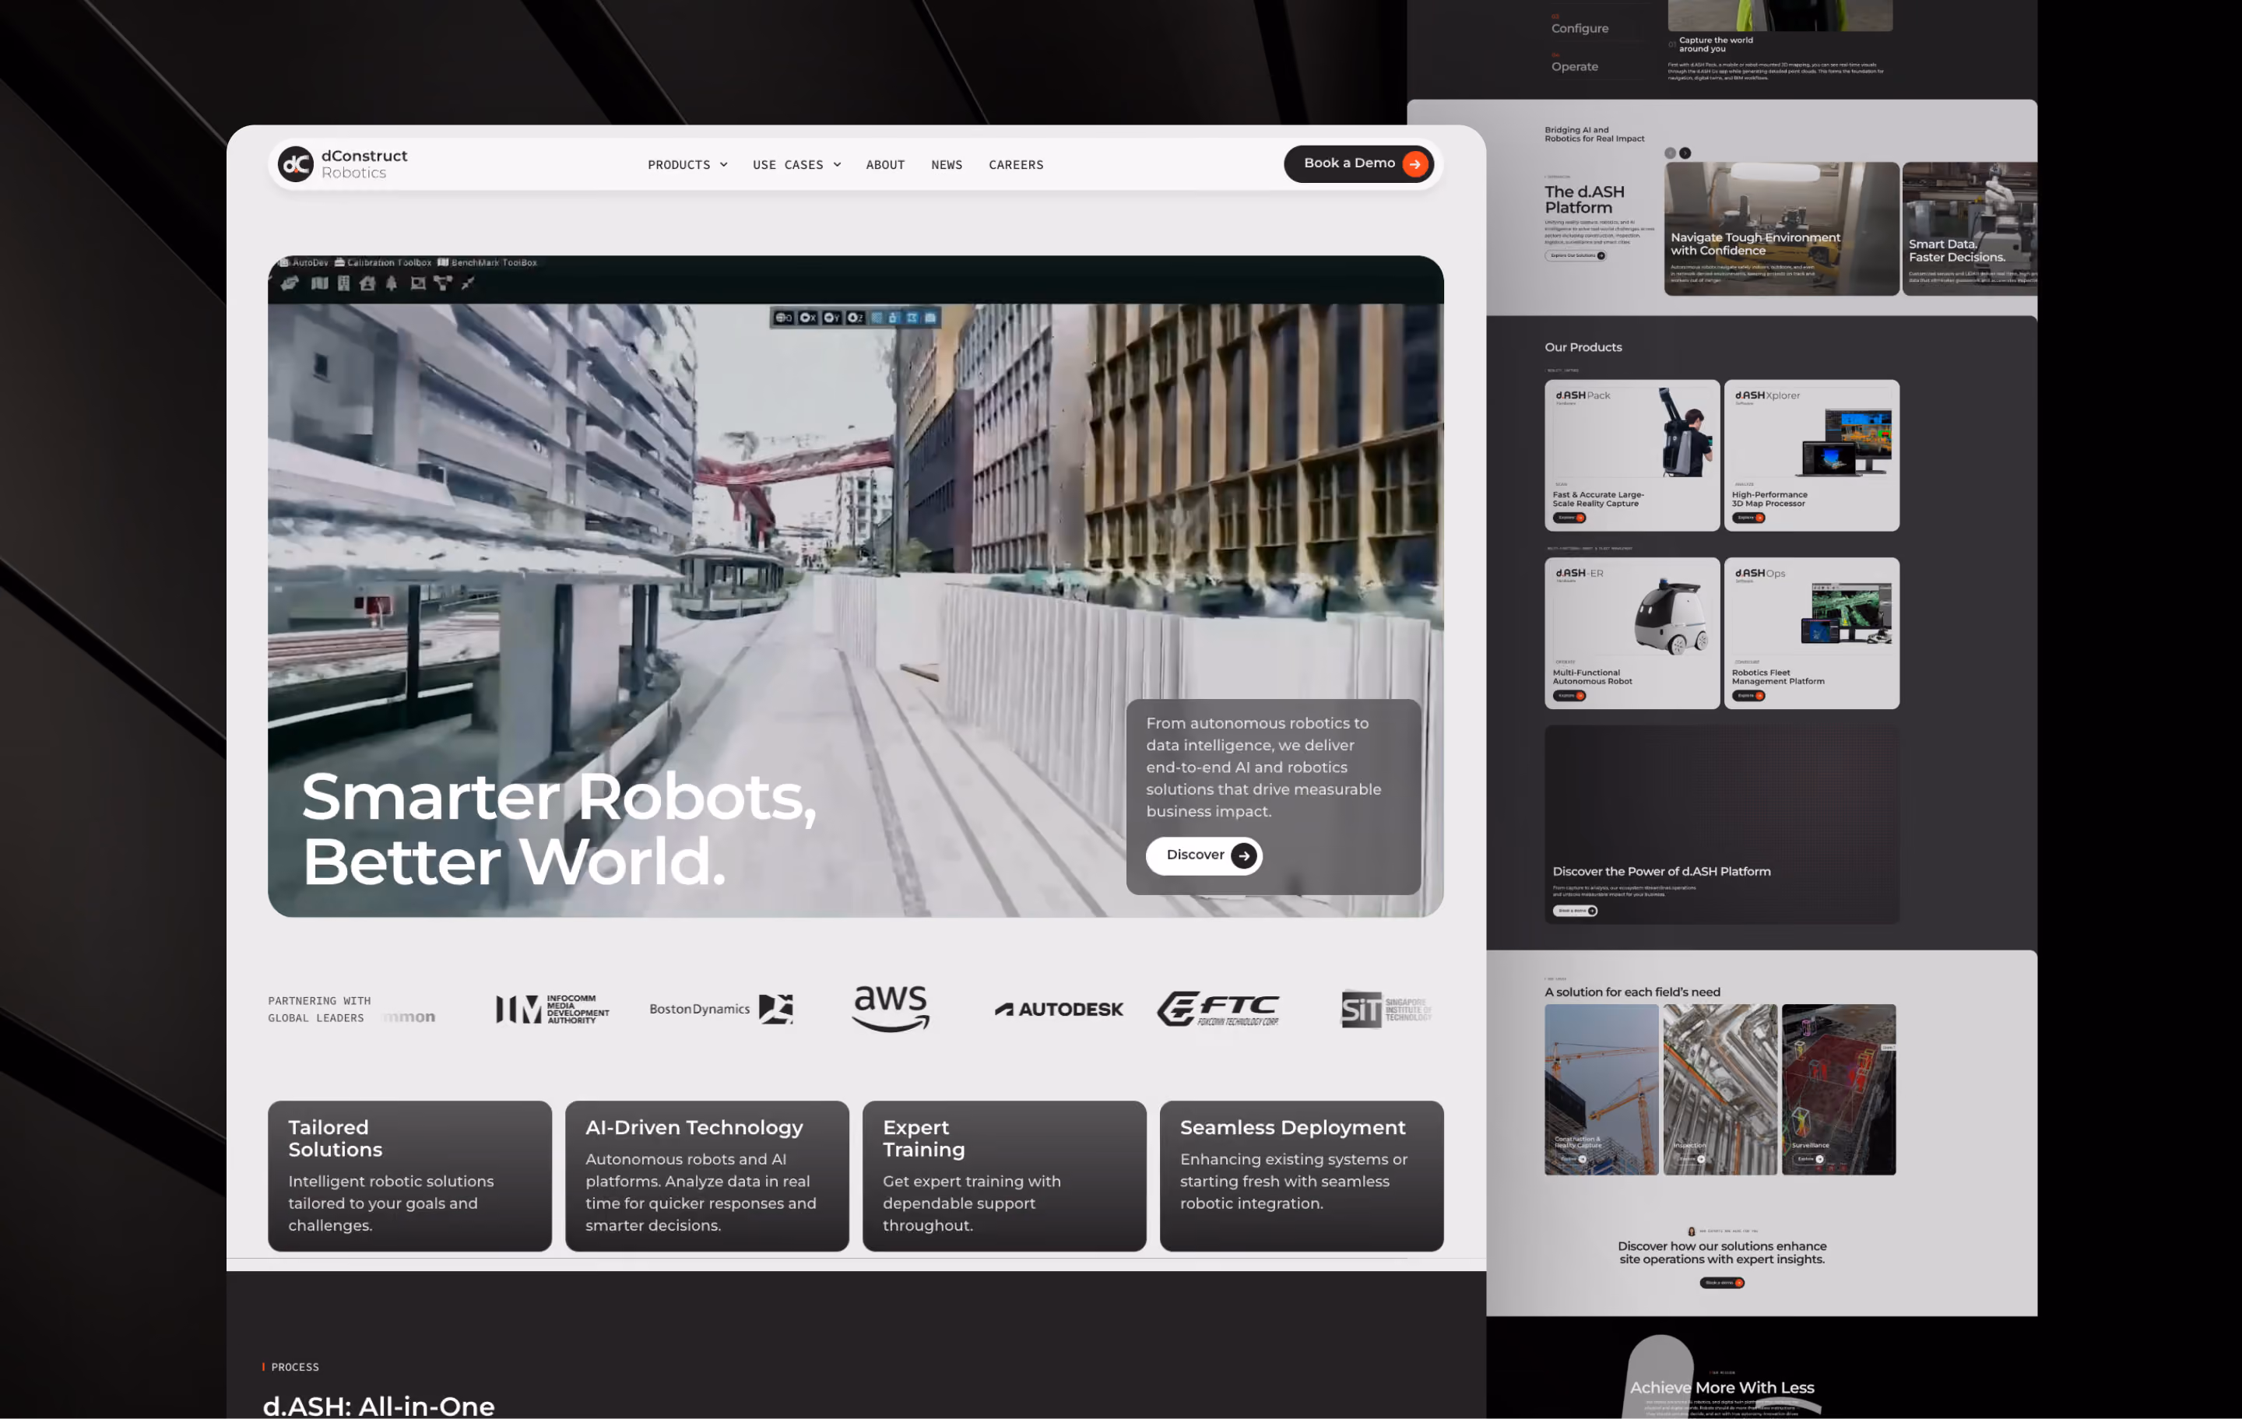Select the Operate step in background page
The width and height of the screenshot is (2242, 1419).
pos(1574,67)
